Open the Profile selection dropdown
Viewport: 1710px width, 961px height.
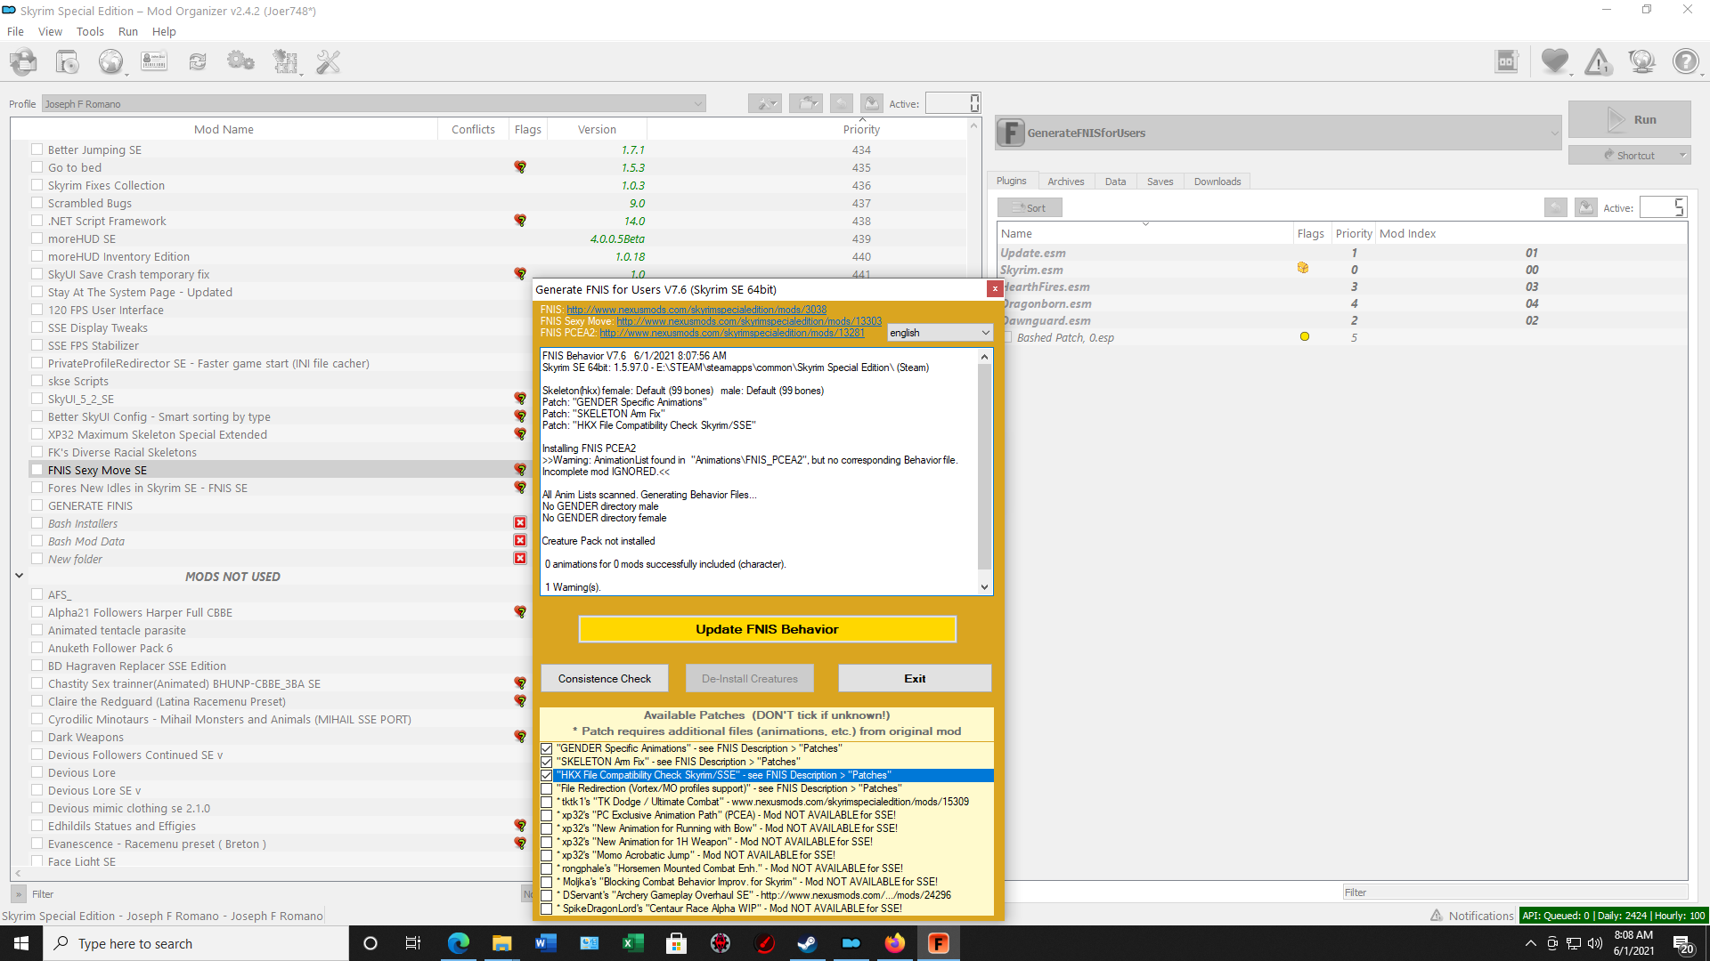(x=374, y=104)
